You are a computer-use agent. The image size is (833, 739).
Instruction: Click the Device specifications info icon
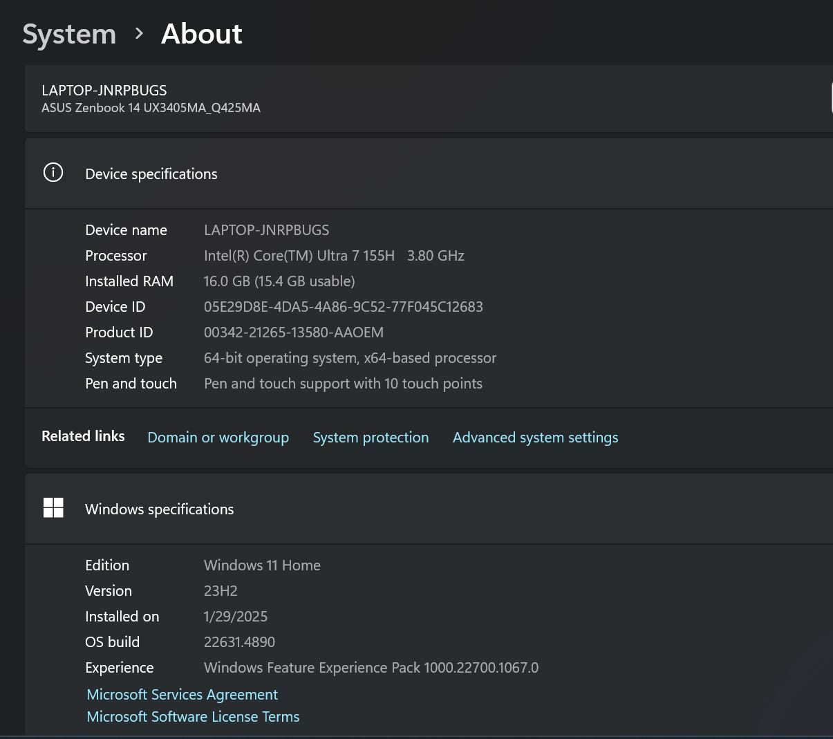pyautogui.click(x=53, y=173)
